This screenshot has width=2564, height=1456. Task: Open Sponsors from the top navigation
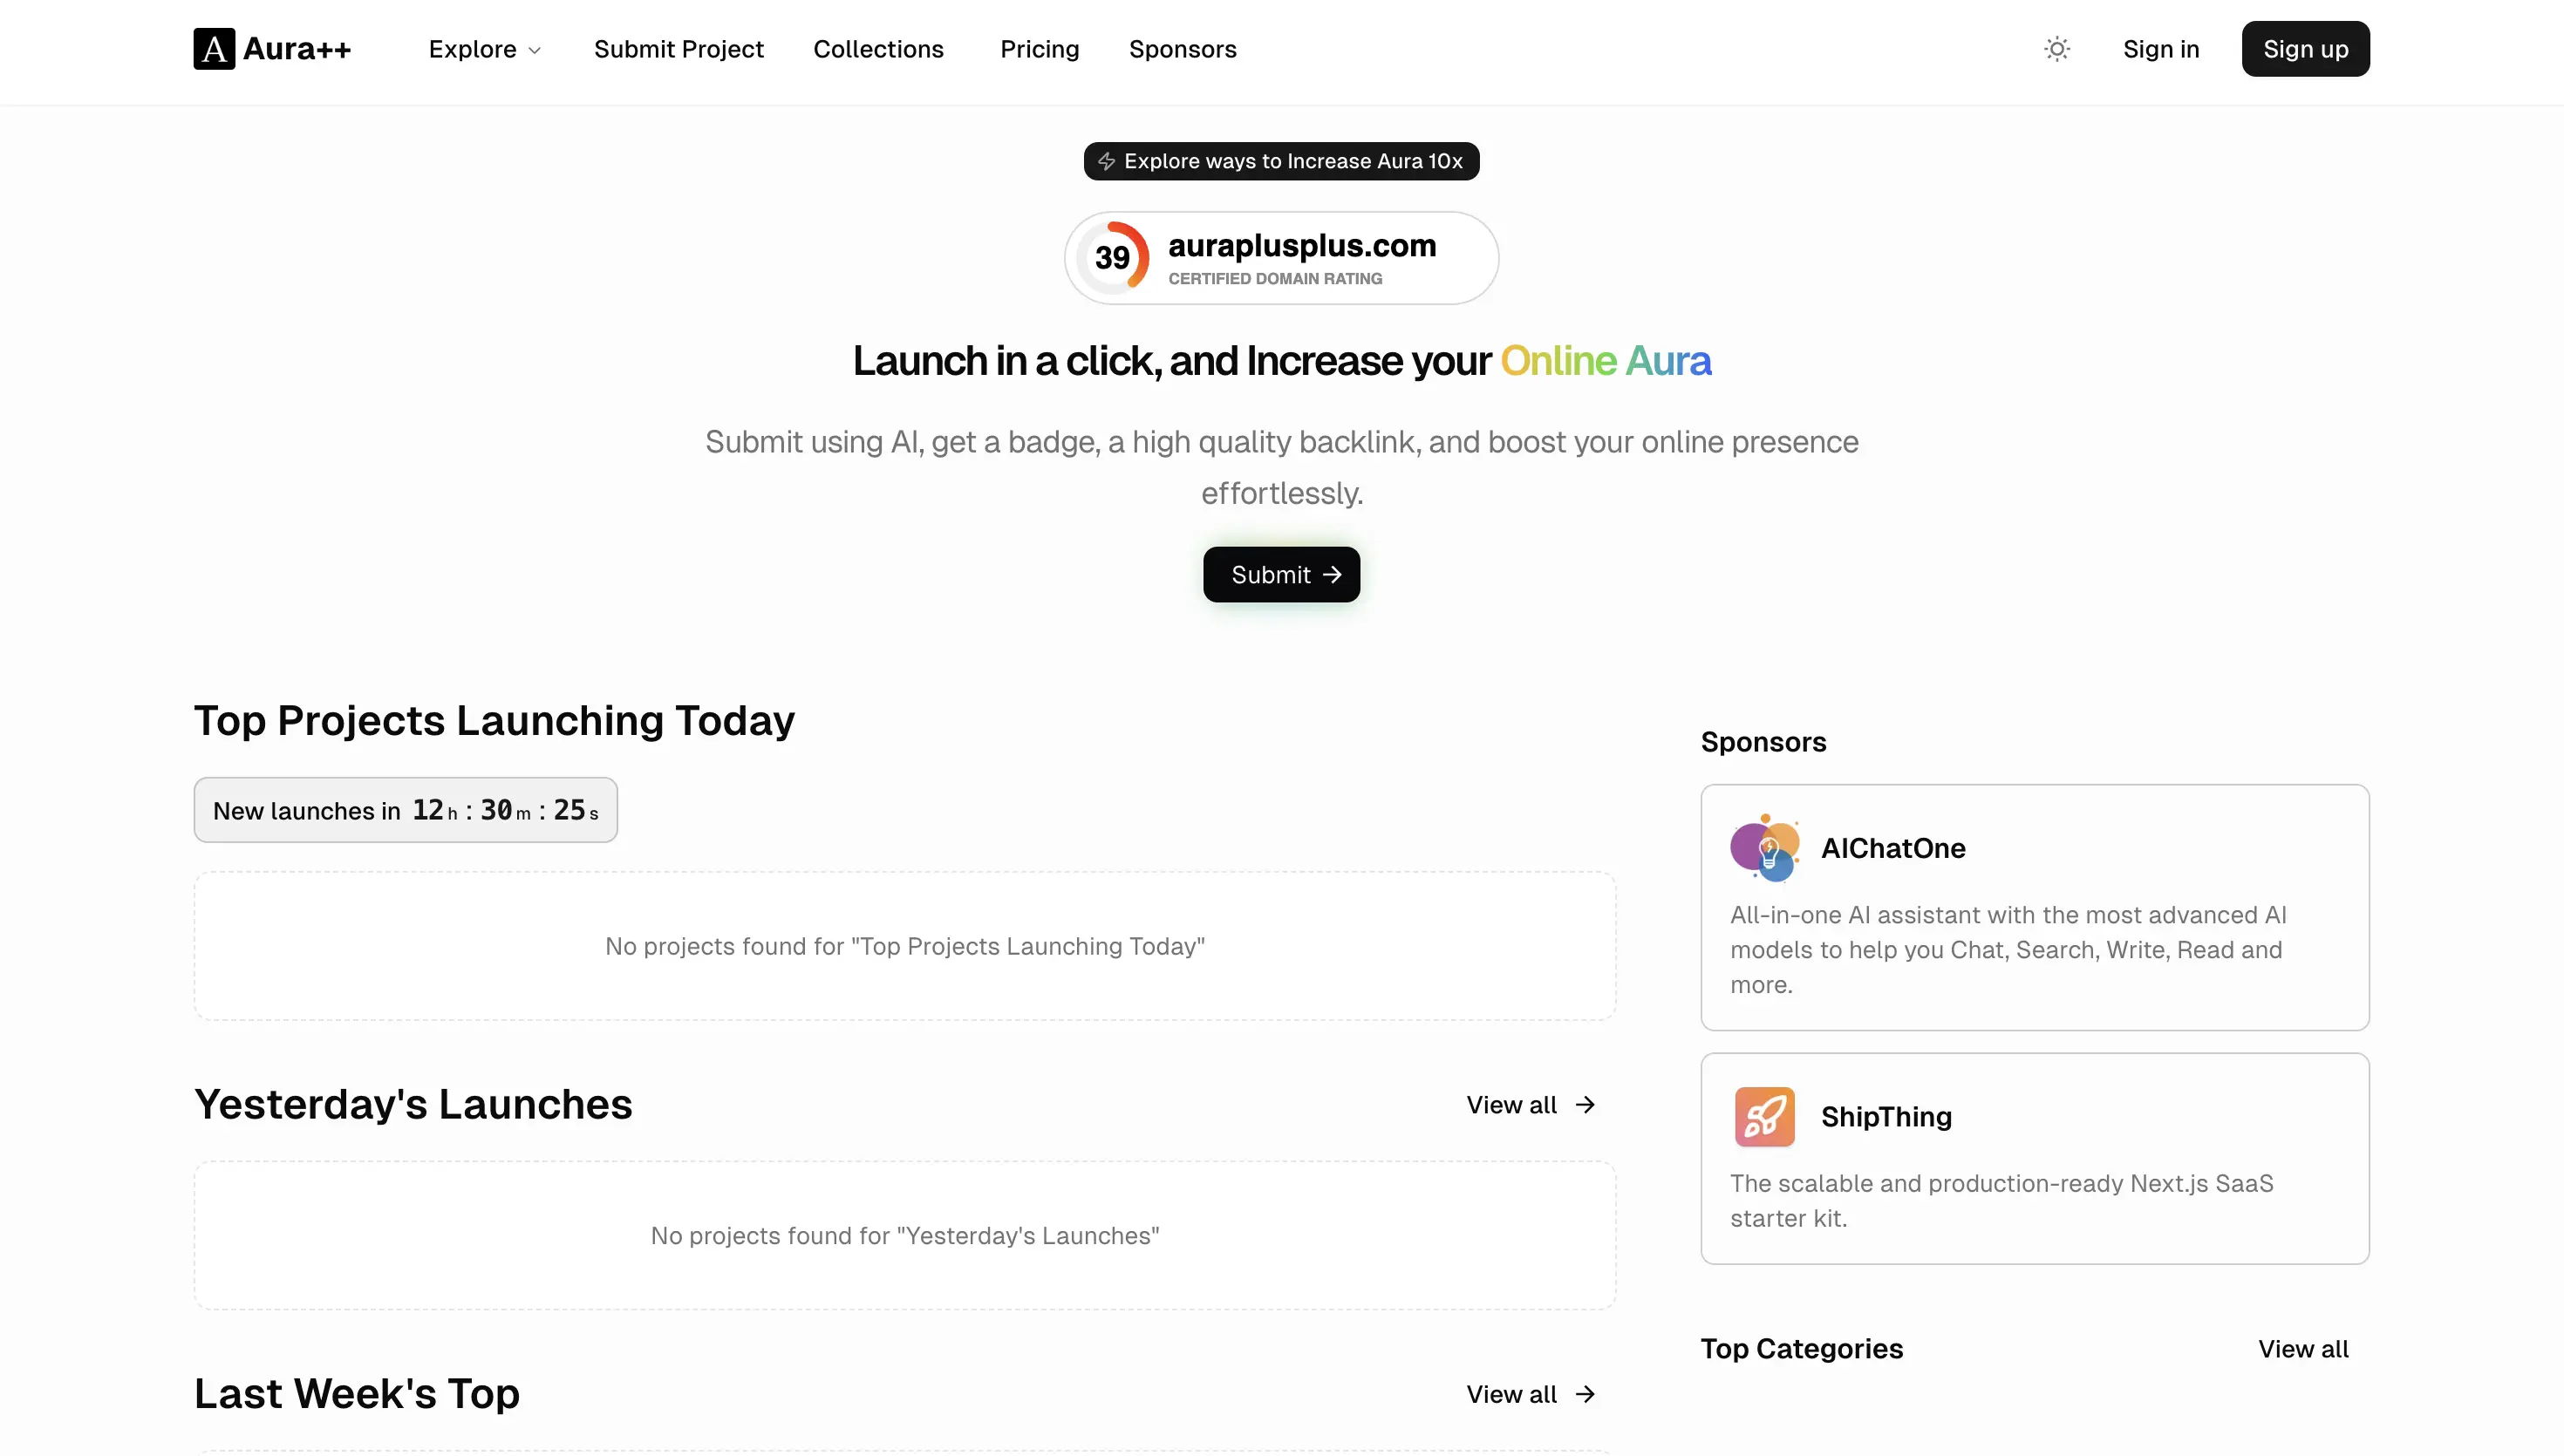click(x=1182, y=49)
